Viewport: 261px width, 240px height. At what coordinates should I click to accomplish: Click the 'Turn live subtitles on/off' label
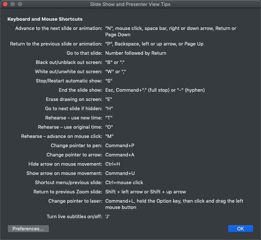point(74,216)
